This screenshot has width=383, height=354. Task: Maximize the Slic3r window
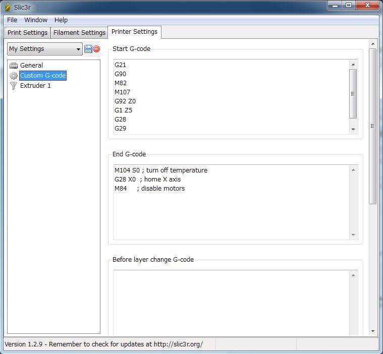(x=349, y=5)
